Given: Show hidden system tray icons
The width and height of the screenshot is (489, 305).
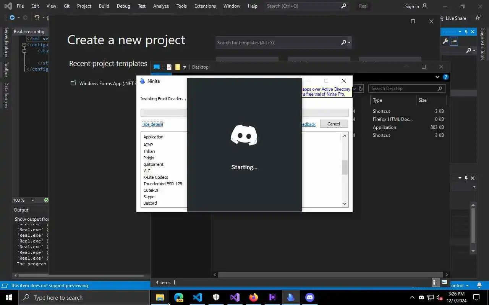Looking at the screenshot, I should (412, 297).
